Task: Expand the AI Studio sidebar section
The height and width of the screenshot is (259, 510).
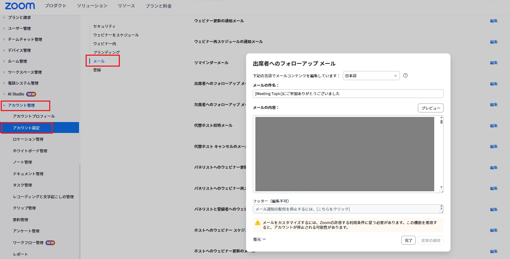Action: tap(16, 94)
